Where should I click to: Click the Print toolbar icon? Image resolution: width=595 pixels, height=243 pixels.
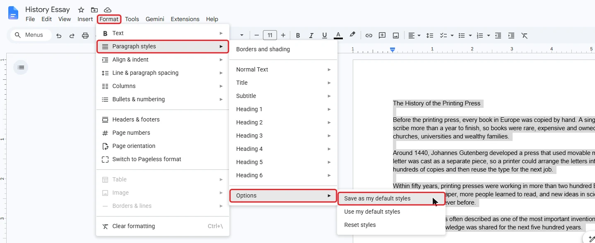click(85, 36)
